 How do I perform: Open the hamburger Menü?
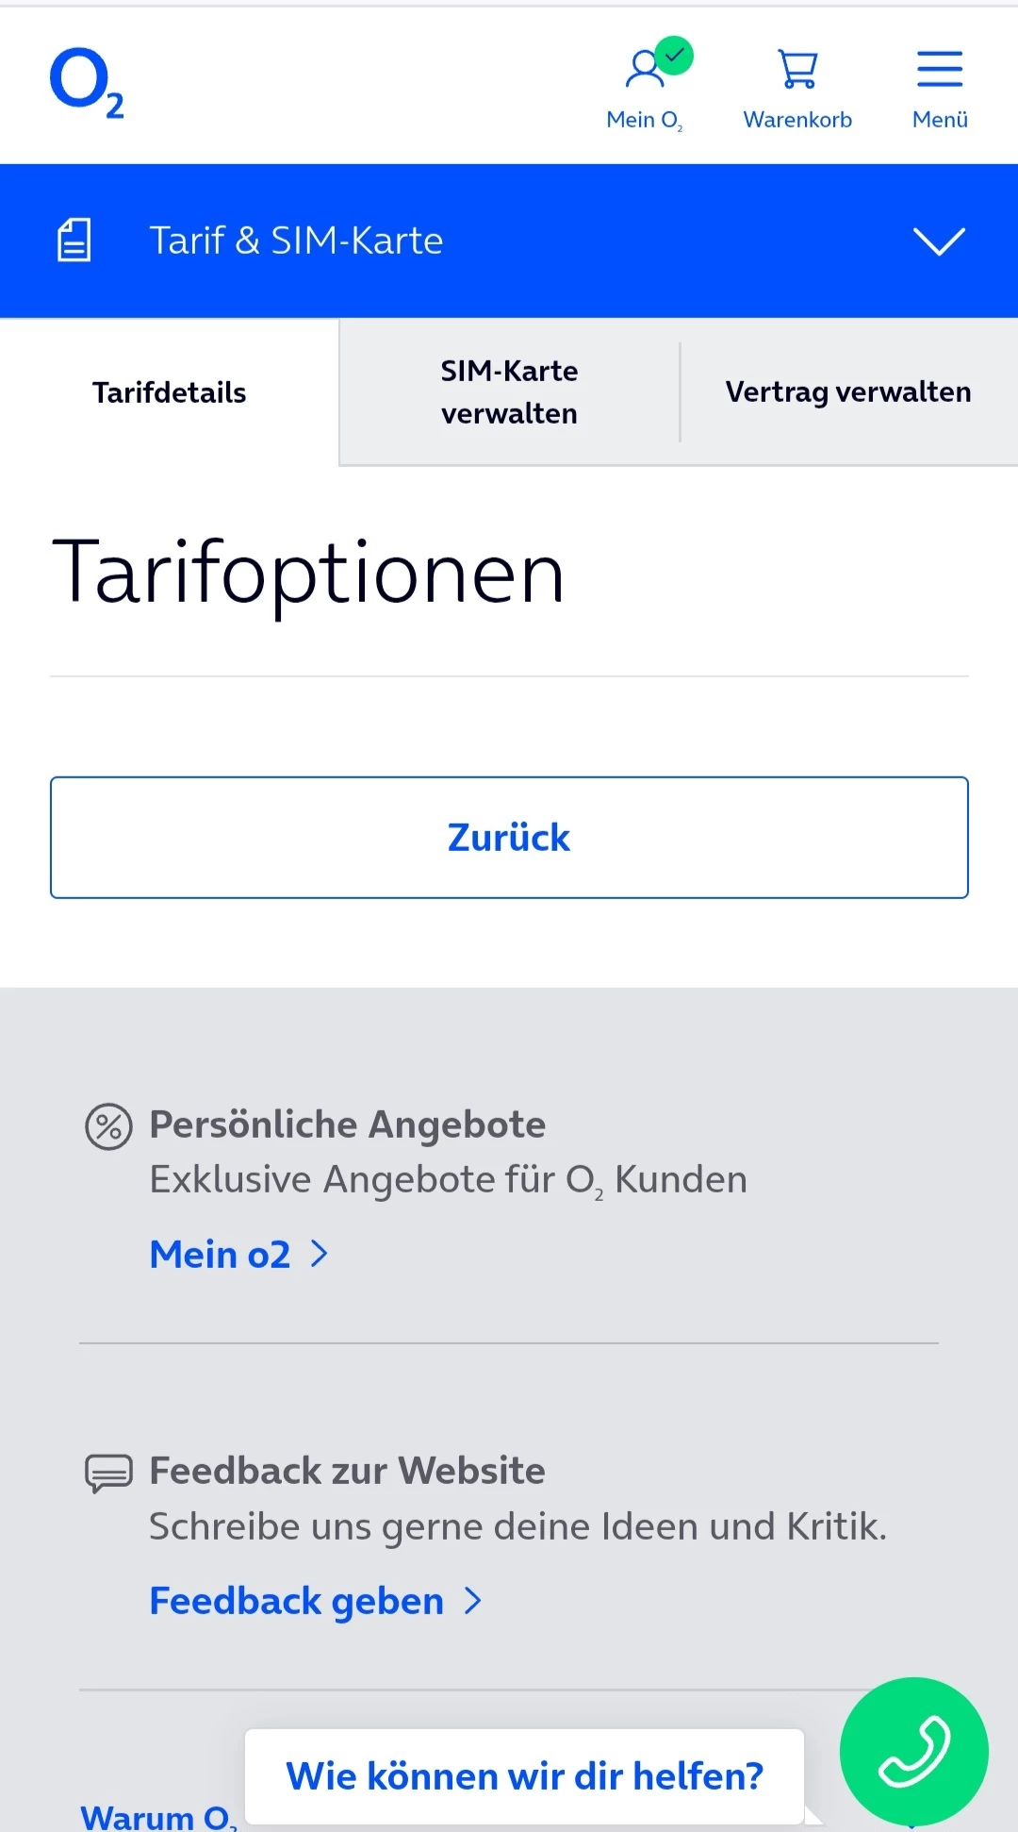[940, 71]
